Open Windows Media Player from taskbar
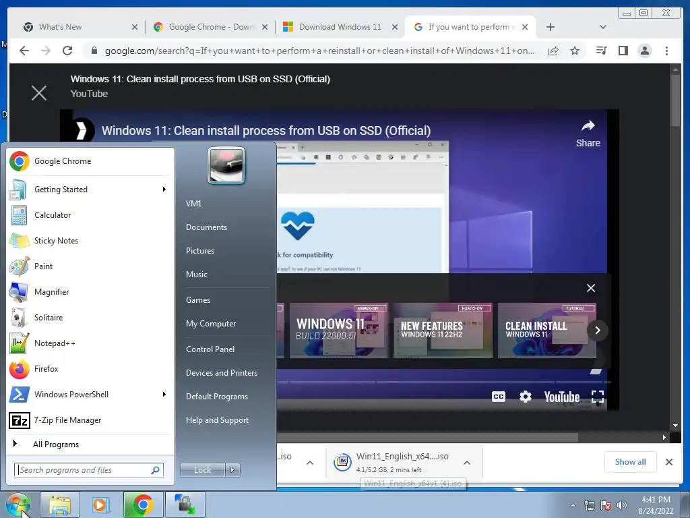This screenshot has height=518, width=690. (101, 505)
